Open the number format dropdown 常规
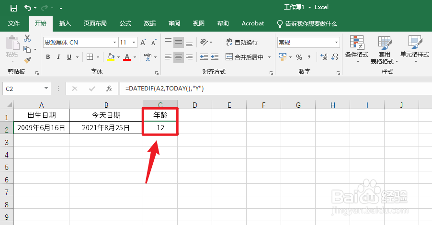 pyautogui.click(x=336, y=43)
